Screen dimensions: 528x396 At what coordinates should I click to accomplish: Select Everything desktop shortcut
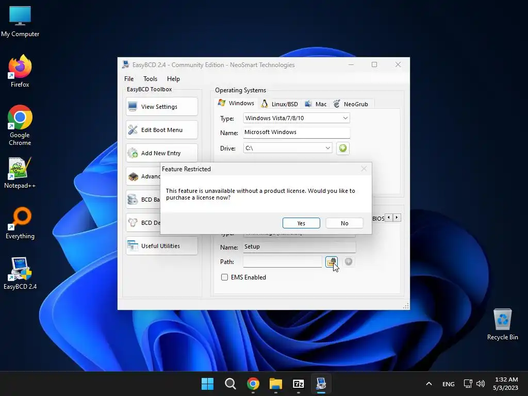[20, 223]
